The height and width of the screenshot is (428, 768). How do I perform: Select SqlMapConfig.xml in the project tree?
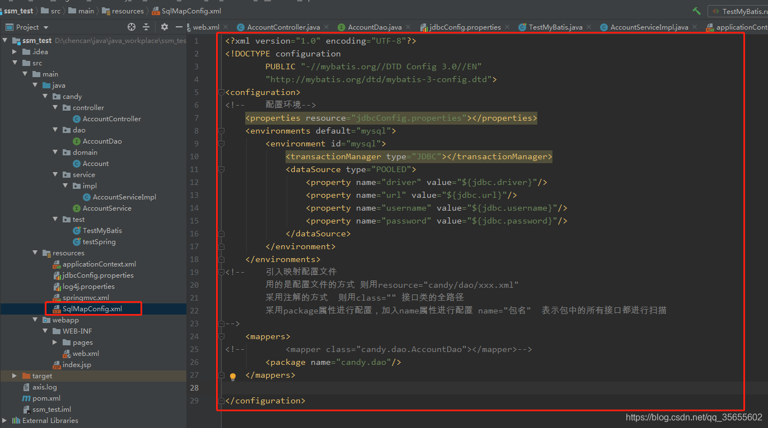pos(92,308)
